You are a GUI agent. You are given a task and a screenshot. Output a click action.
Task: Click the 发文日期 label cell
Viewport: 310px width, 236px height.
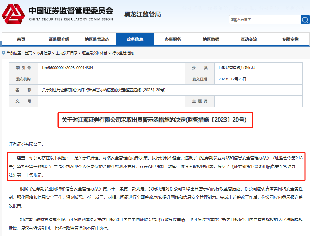[200, 79]
